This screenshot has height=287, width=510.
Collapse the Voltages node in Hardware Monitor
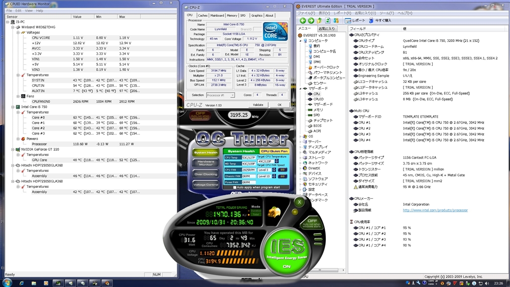[17, 32]
